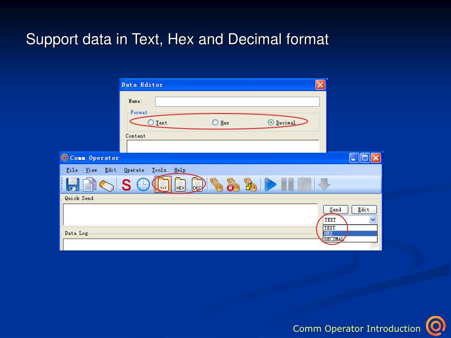The width and height of the screenshot is (451, 338).
Task: Click the copy documents toolbar icon
Action: [x=89, y=184]
